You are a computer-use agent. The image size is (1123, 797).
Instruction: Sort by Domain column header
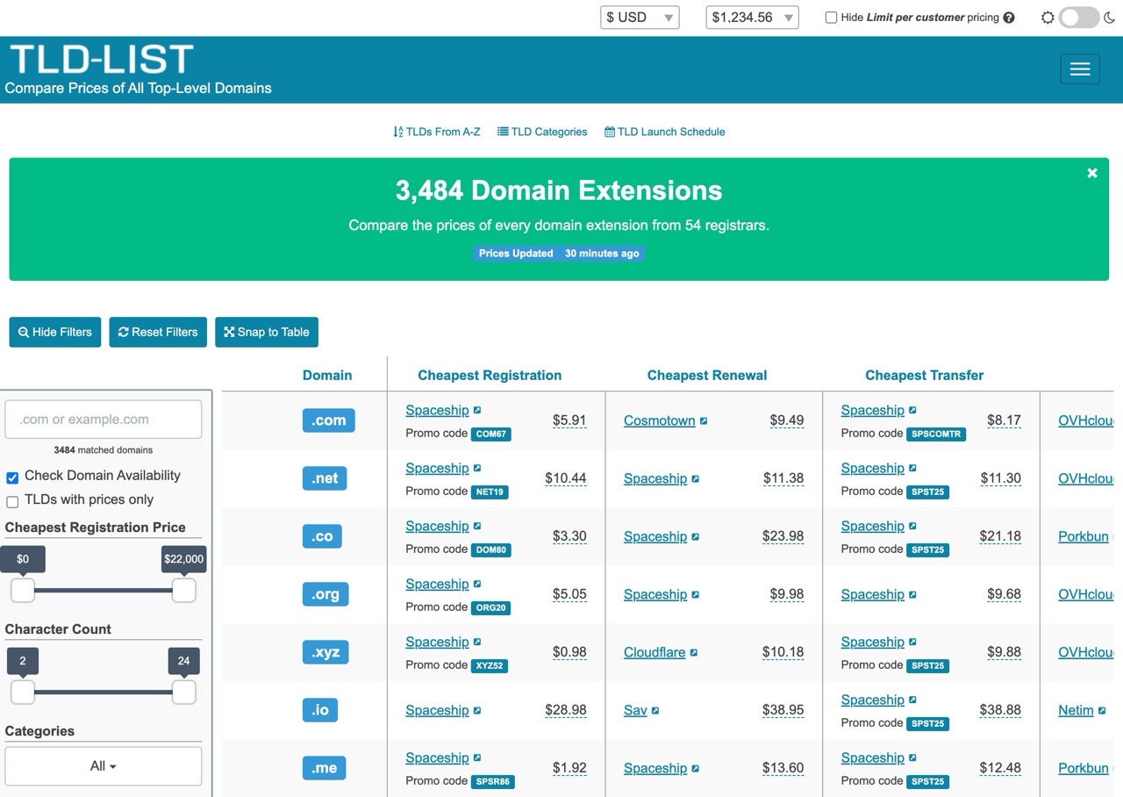pyautogui.click(x=327, y=375)
